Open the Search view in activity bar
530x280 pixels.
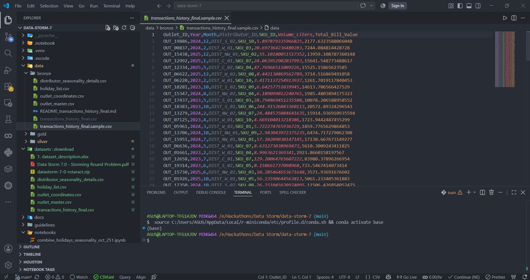(8, 53)
